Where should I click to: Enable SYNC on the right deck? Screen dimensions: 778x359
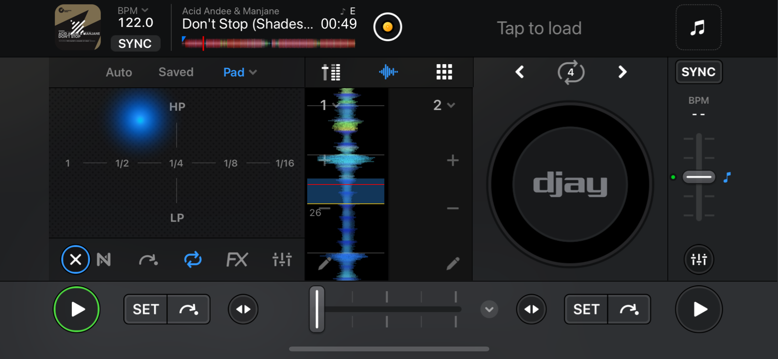coord(698,72)
